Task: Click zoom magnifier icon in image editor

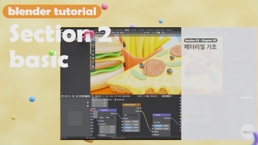Action: (x=88, y=102)
